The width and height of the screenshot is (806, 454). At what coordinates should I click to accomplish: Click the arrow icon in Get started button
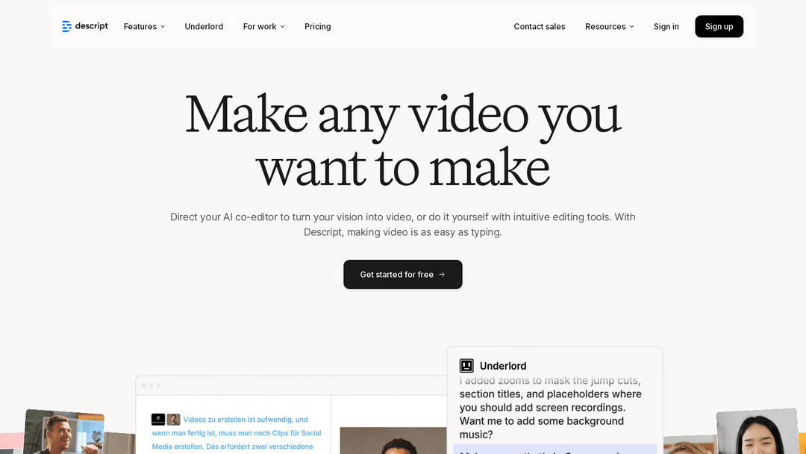pos(442,275)
